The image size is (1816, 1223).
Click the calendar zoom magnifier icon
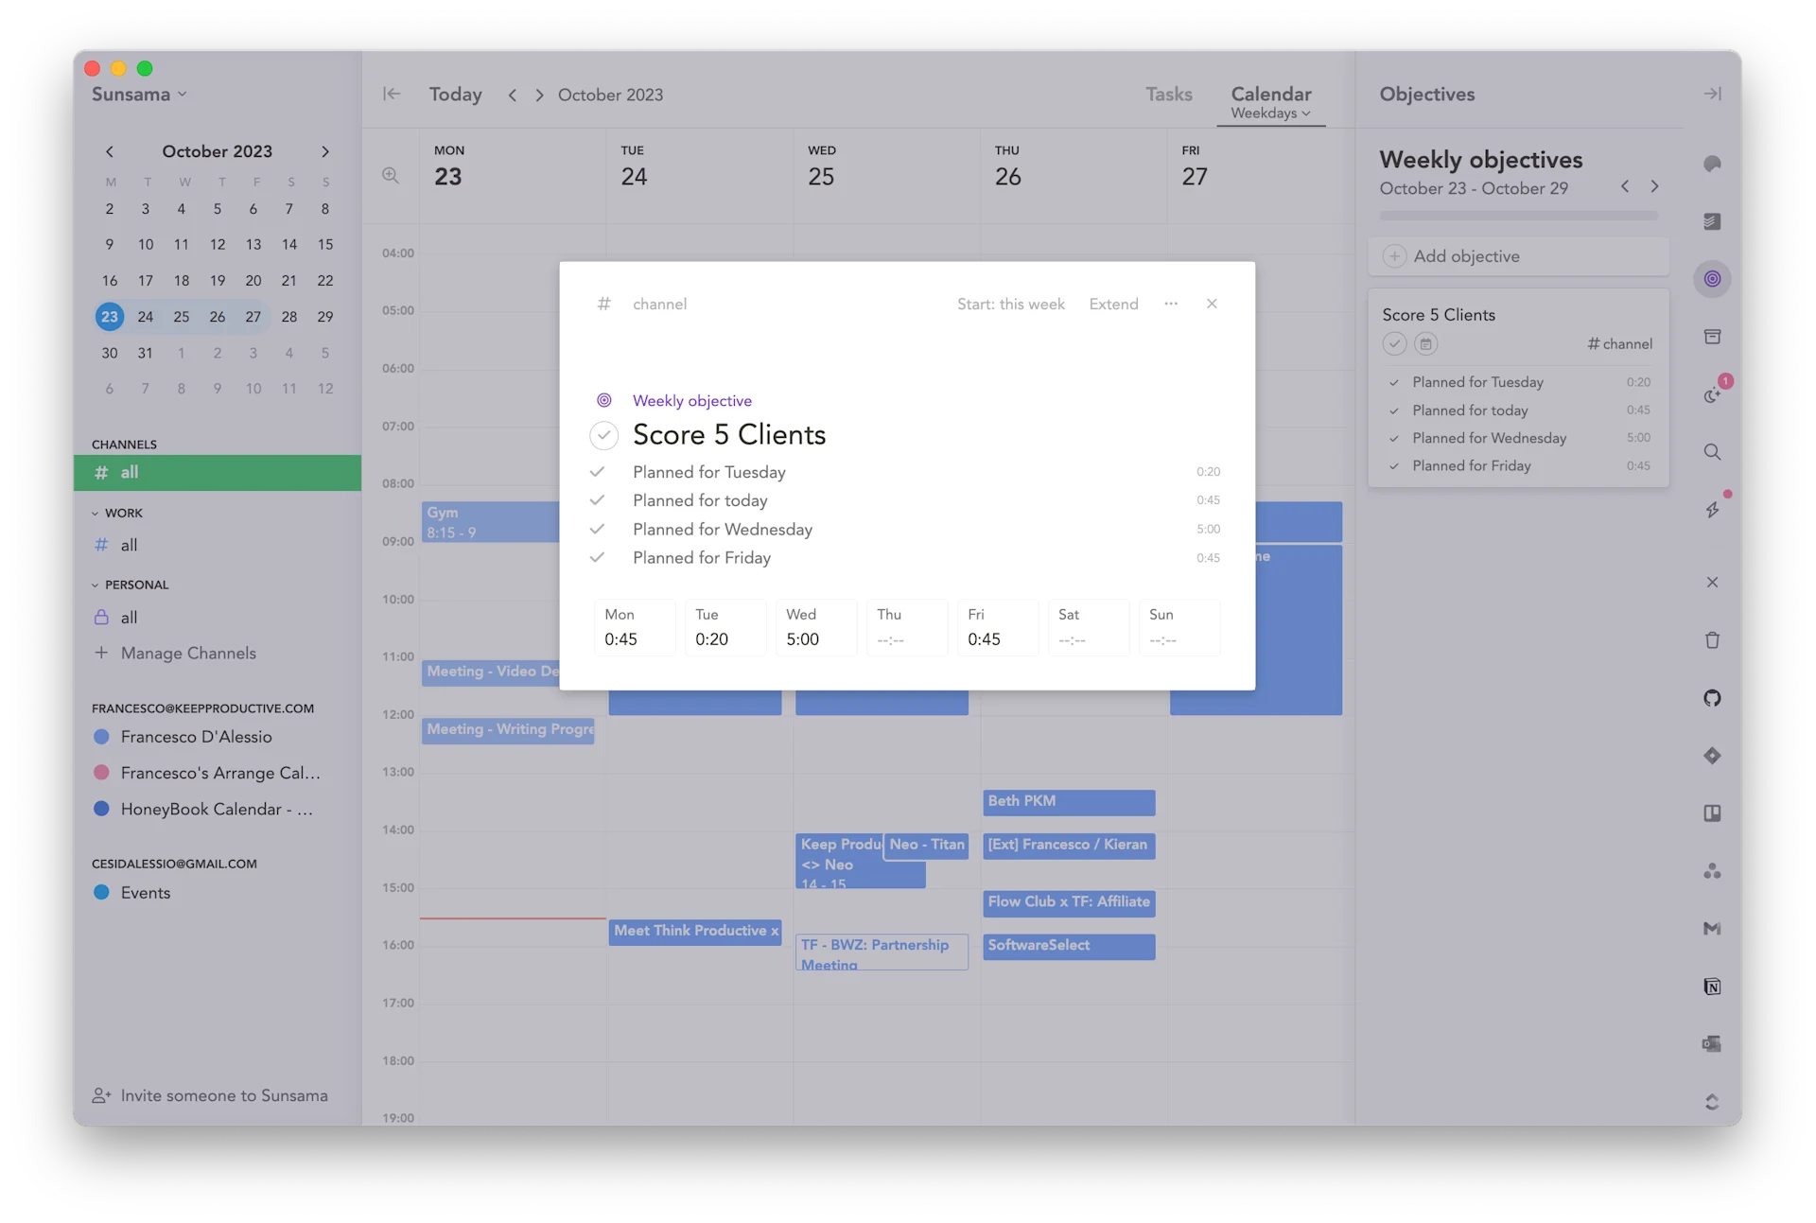point(390,176)
